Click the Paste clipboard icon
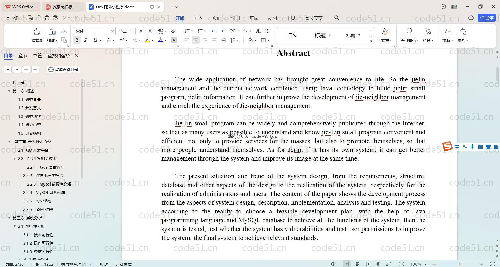 52,31
